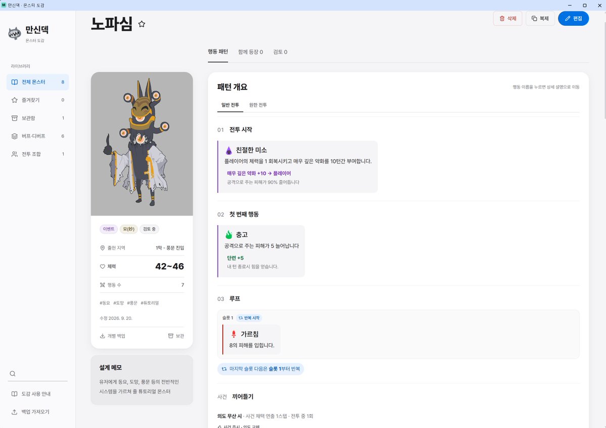Click the purple debuff icon beside 친절한 미소
This screenshot has height=428, width=606.
[x=229, y=151]
